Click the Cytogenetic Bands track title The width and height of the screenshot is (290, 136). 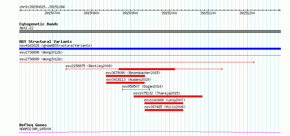39,24
